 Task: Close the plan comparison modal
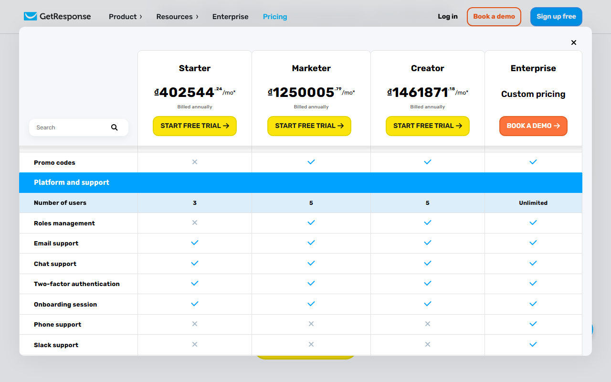pyautogui.click(x=574, y=42)
